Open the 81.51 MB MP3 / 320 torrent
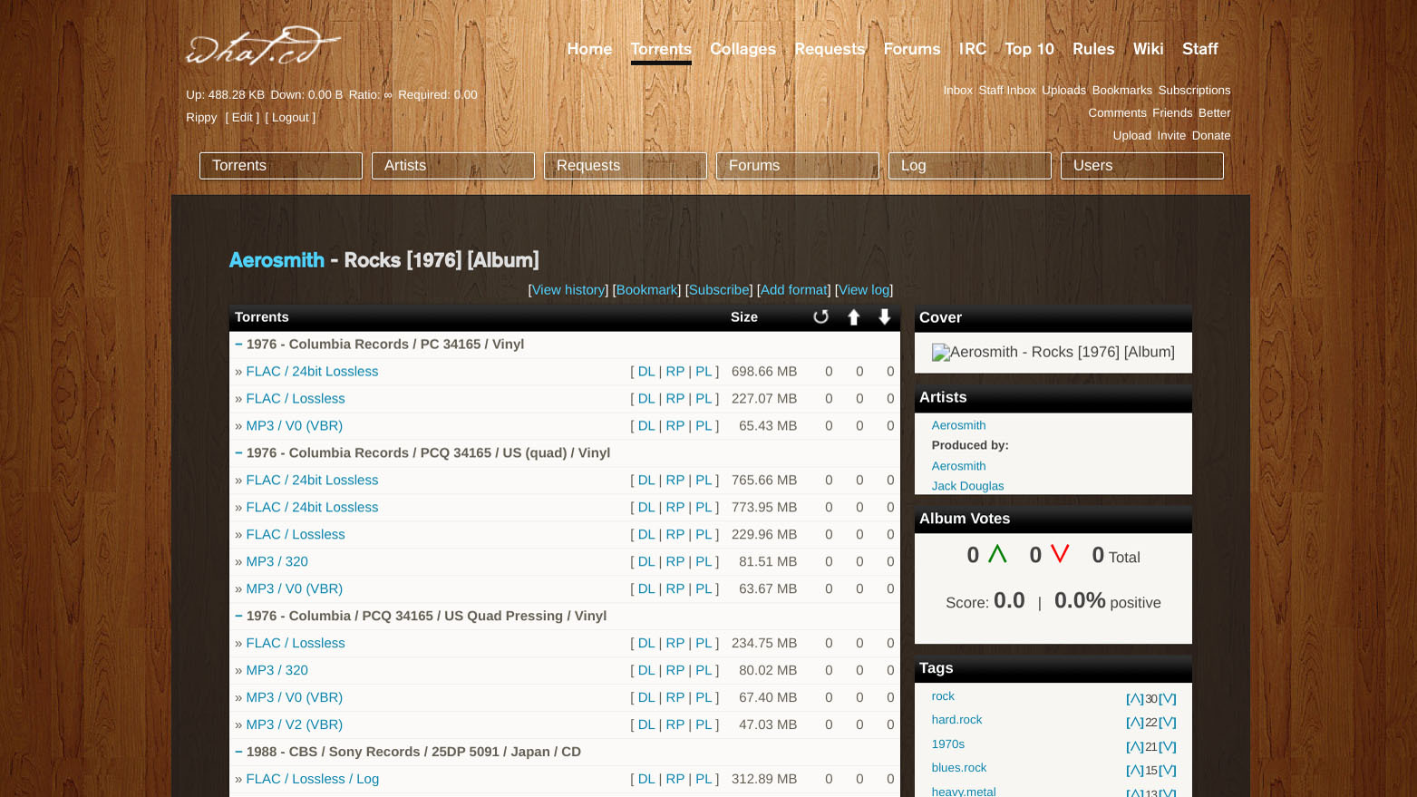The height and width of the screenshot is (797, 1417). point(277,562)
